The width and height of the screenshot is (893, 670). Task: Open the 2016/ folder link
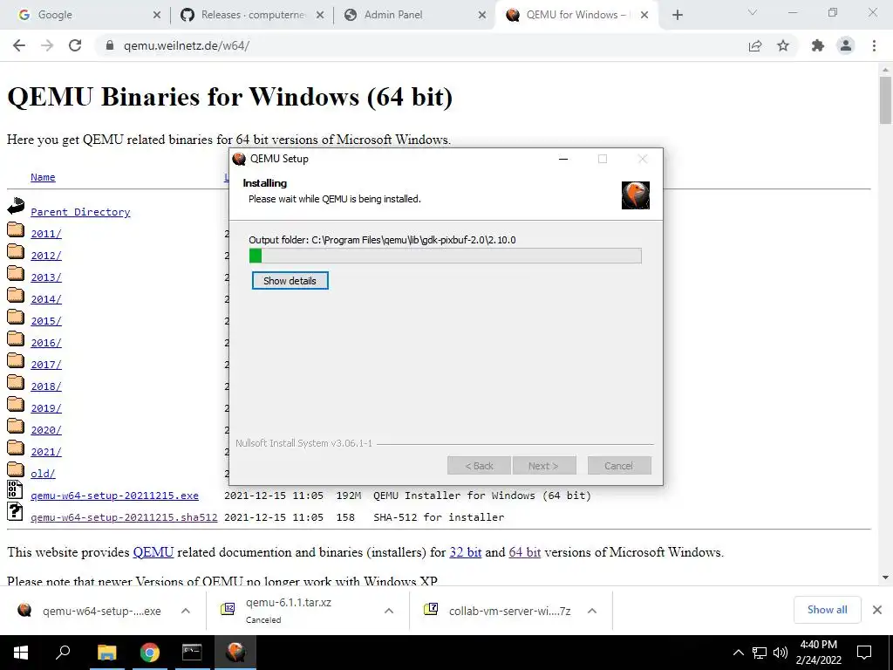tap(46, 343)
